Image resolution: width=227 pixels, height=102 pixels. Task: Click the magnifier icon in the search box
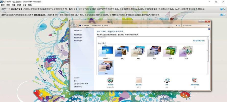coord(209,25)
